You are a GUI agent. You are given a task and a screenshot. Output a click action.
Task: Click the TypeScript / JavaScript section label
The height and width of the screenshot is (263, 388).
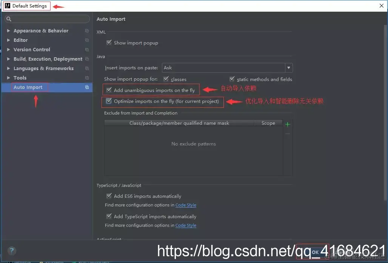click(119, 185)
